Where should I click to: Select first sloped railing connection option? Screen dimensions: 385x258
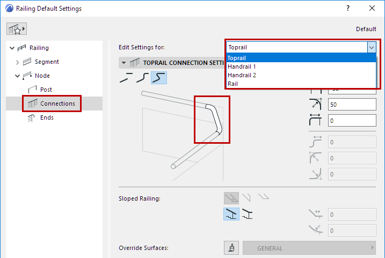[231, 215]
